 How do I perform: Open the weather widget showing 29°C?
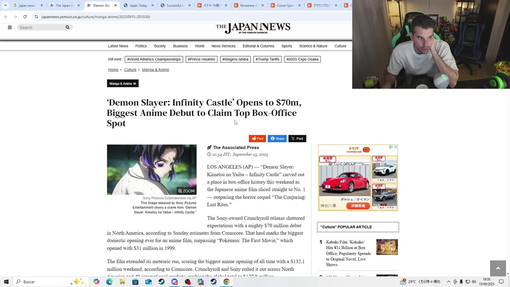pyautogui.click(x=421, y=282)
